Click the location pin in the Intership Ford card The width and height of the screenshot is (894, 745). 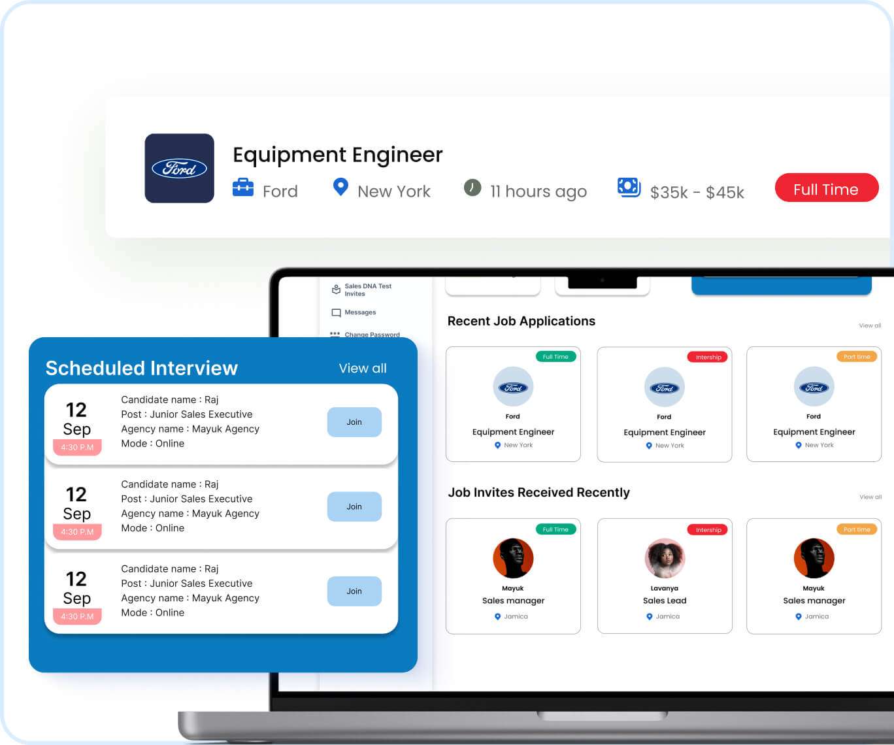(x=649, y=446)
